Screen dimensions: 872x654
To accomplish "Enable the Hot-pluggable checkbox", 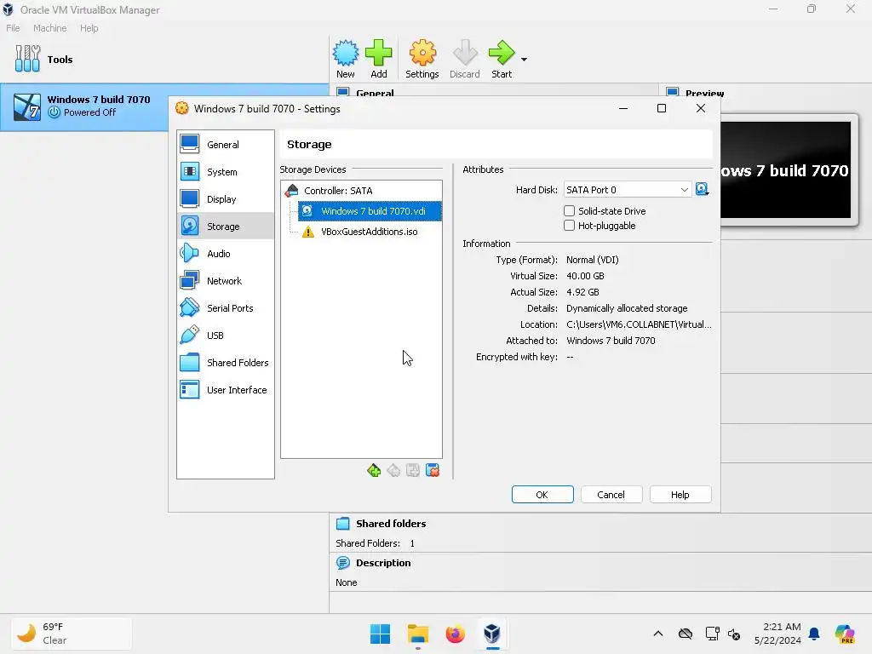I will pyautogui.click(x=569, y=226).
